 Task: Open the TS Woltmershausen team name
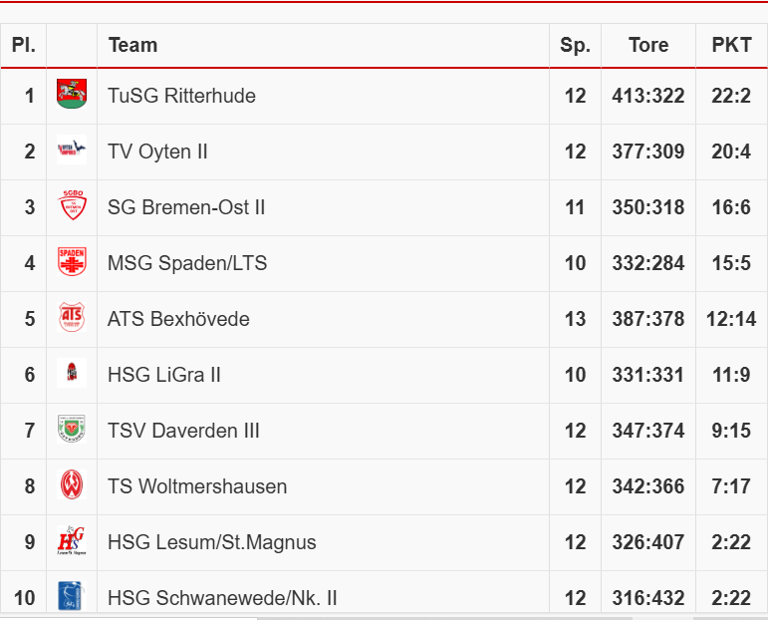(x=197, y=486)
